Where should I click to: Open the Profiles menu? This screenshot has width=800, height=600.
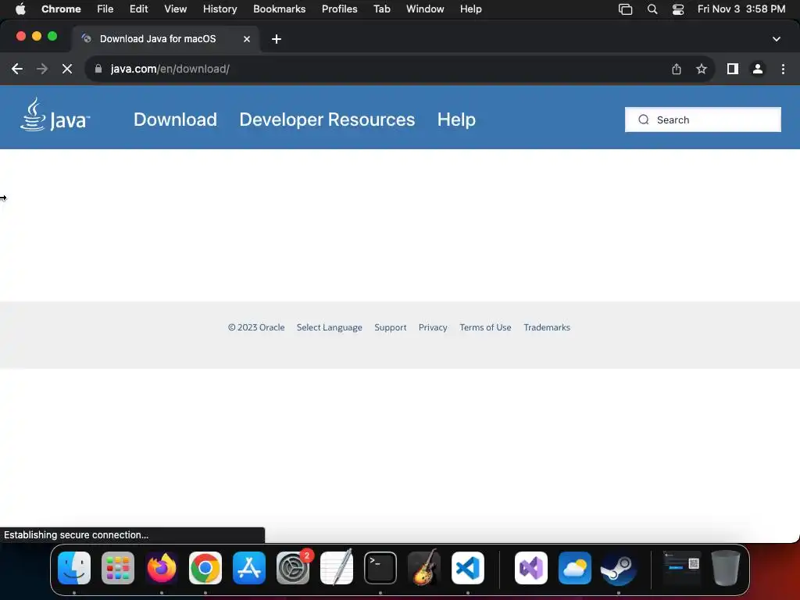pos(339,9)
